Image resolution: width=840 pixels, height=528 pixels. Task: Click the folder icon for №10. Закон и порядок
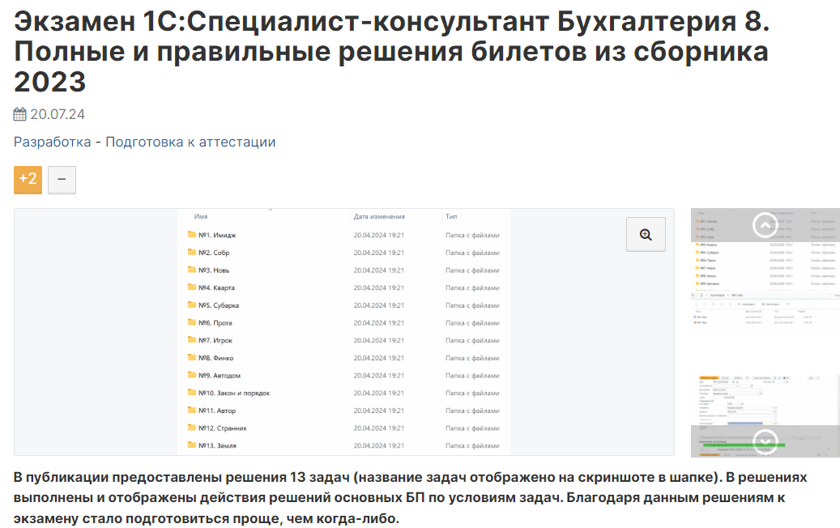pos(192,393)
